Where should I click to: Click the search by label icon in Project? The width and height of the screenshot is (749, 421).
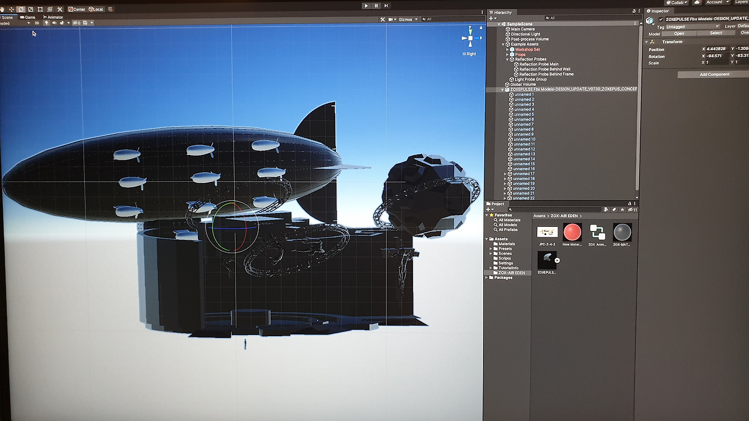click(x=613, y=209)
